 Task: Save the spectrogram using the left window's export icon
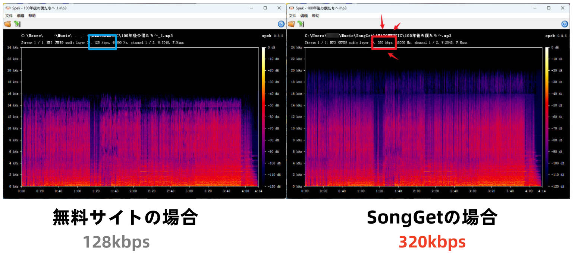click(16, 24)
